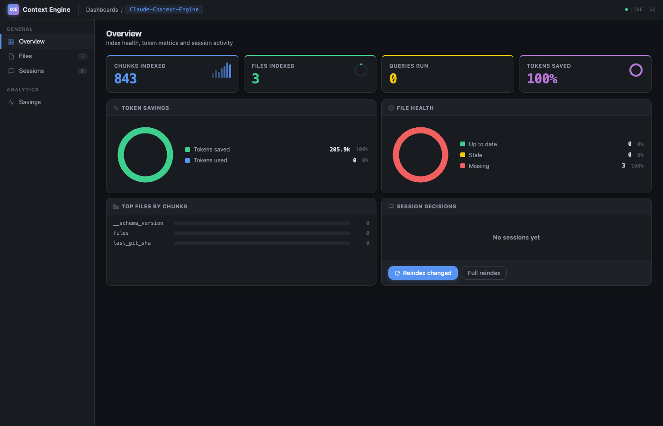Click the red File Health donut chart
The width and height of the screenshot is (663, 426).
pyautogui.click(x=421, y=155)
